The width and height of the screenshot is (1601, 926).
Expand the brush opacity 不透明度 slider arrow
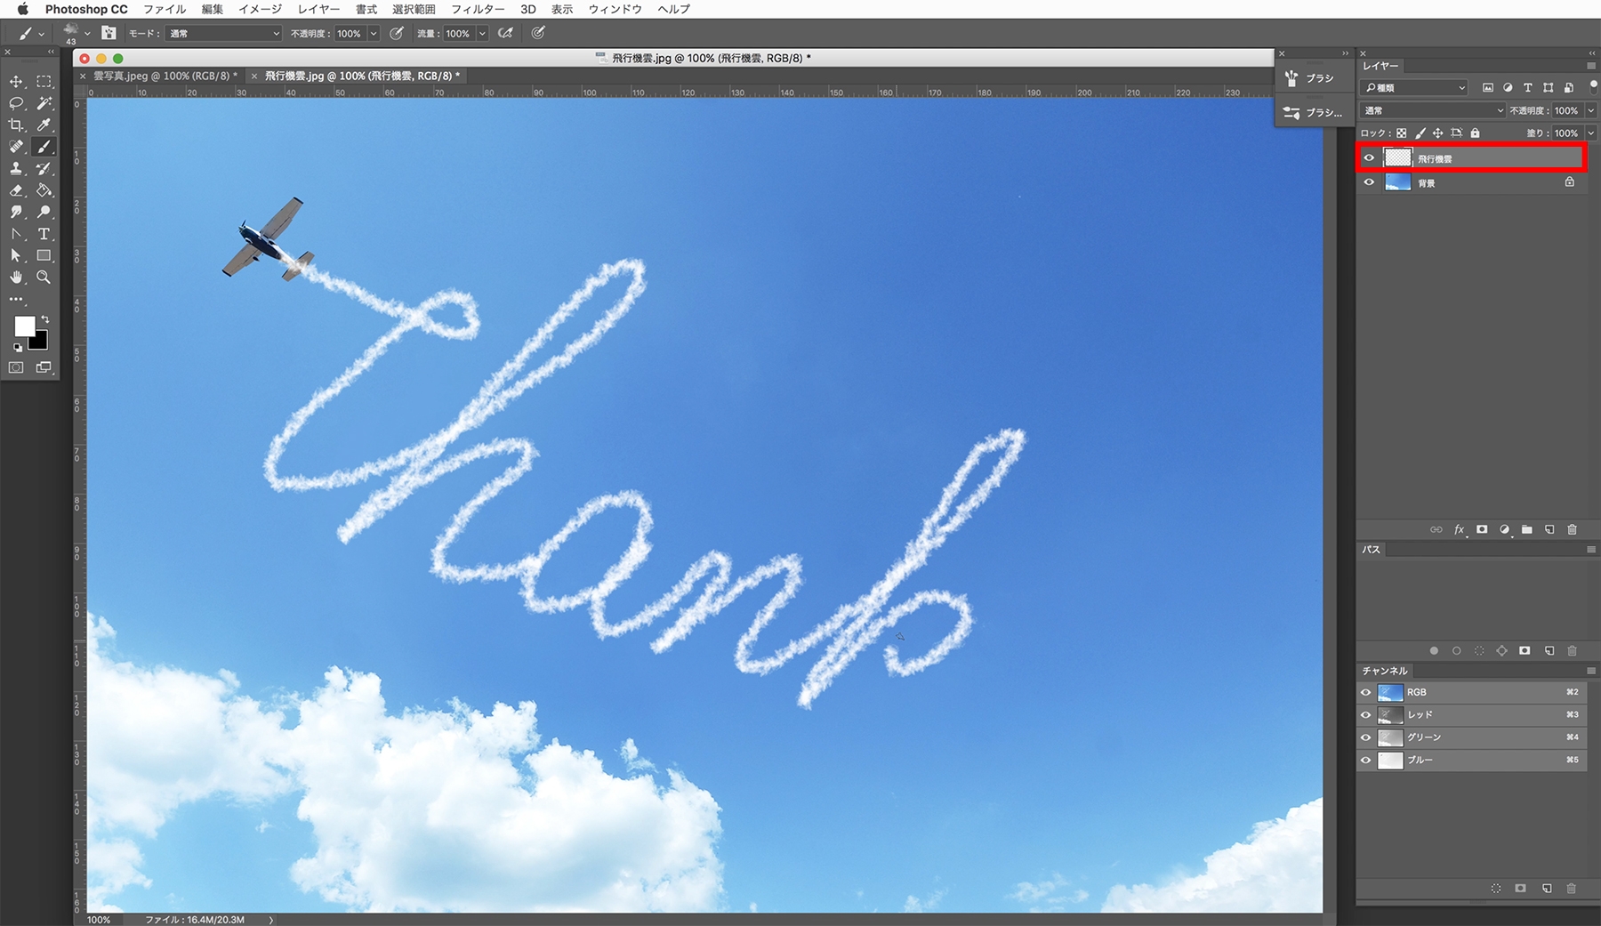pos(374,34)
